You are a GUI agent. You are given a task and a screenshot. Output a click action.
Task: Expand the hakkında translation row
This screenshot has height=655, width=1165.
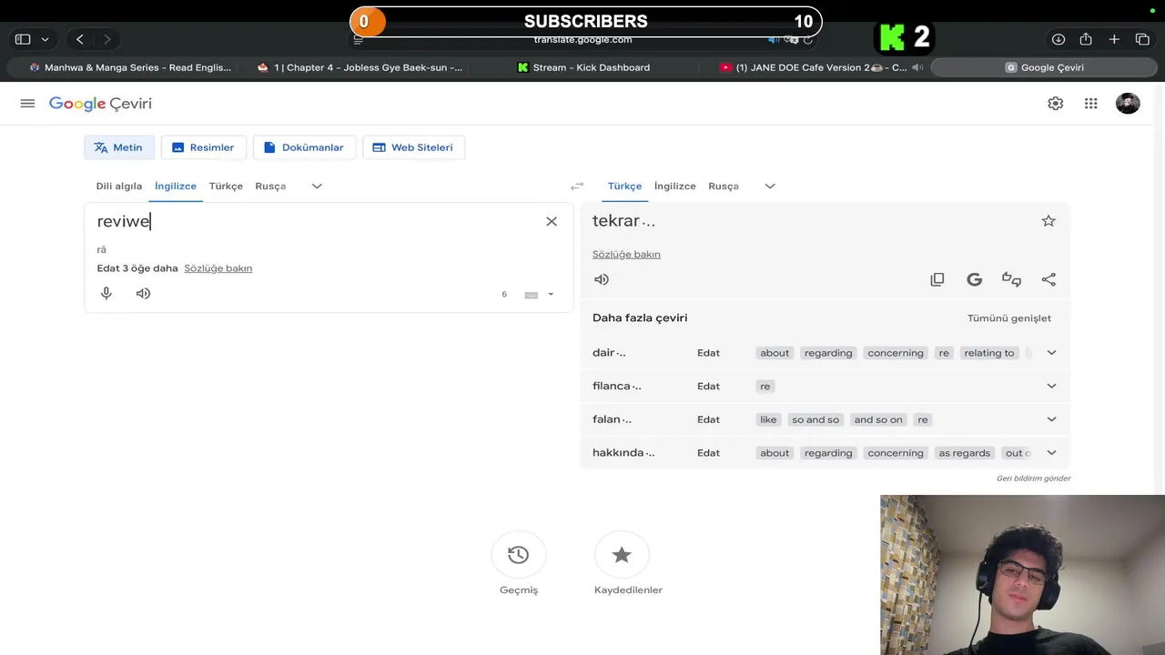coord(1051,453)
